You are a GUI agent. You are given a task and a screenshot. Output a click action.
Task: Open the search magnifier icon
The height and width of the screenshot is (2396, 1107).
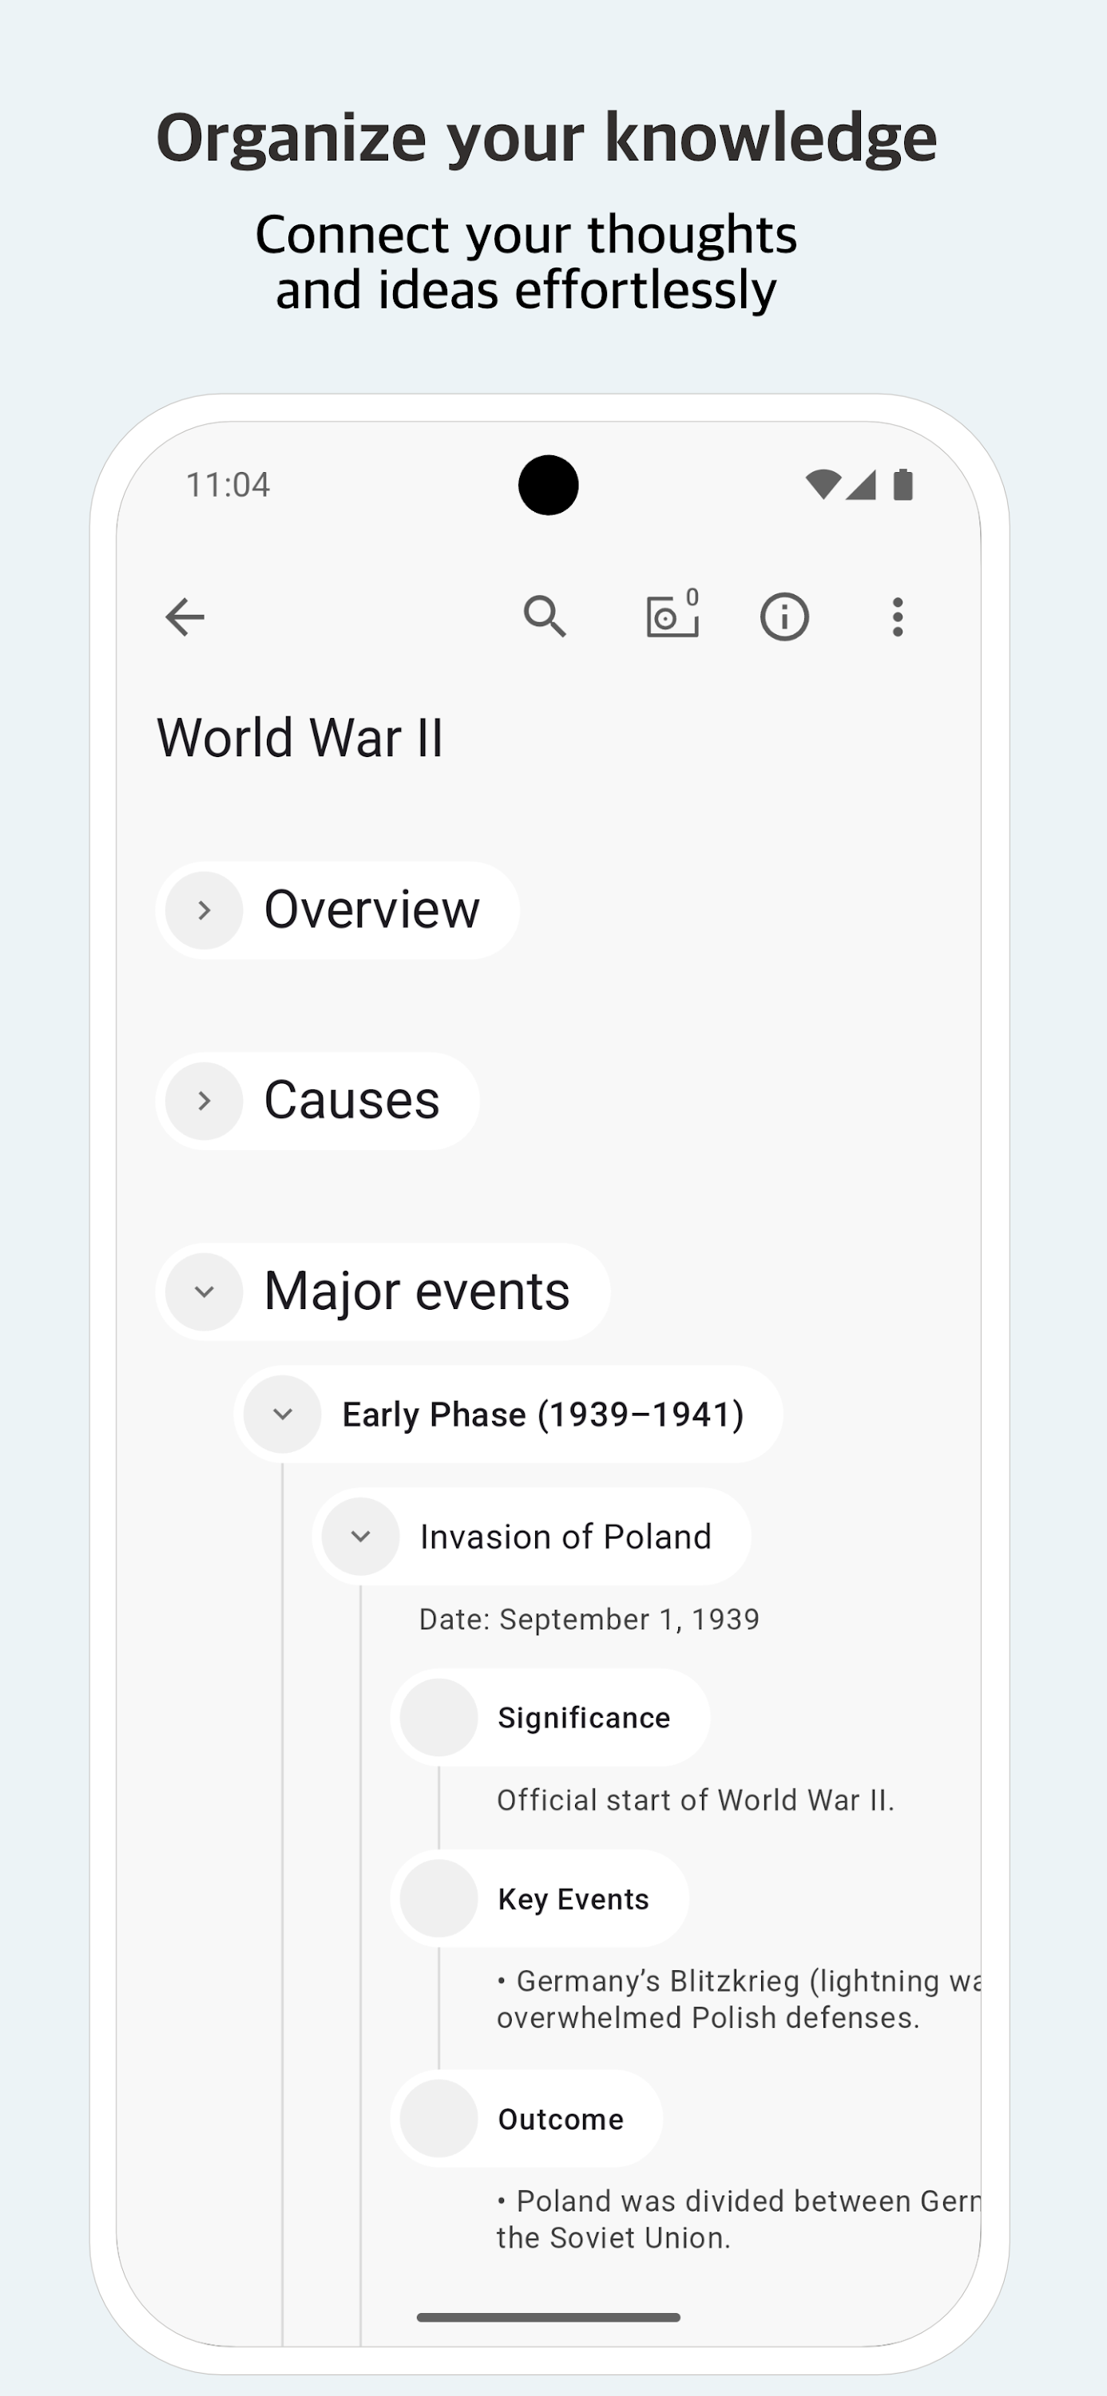coord(544,617)
